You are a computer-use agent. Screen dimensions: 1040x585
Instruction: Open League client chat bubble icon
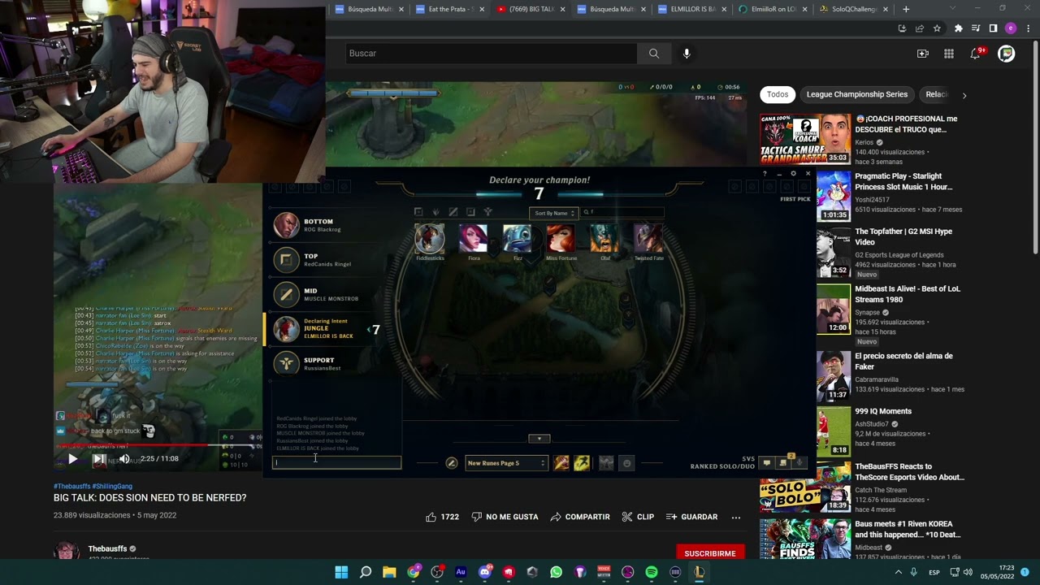(766, 463)
